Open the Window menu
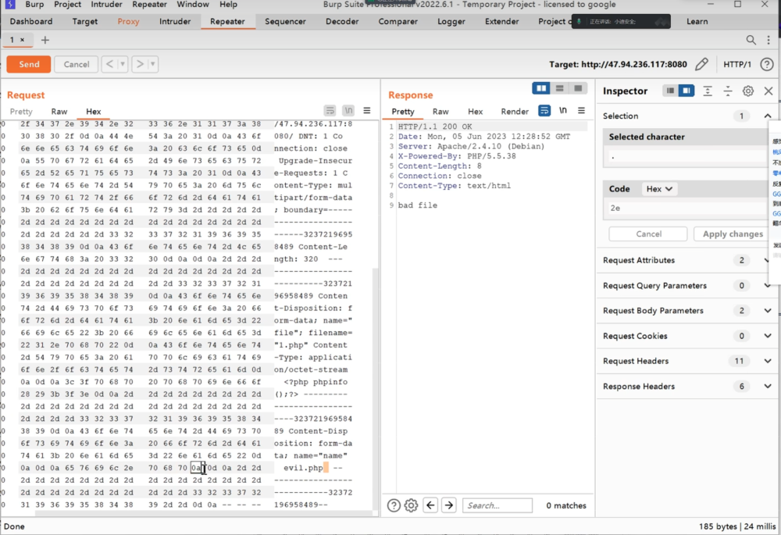The width and height of the screenshot is (781, 535). click(193, 5)
